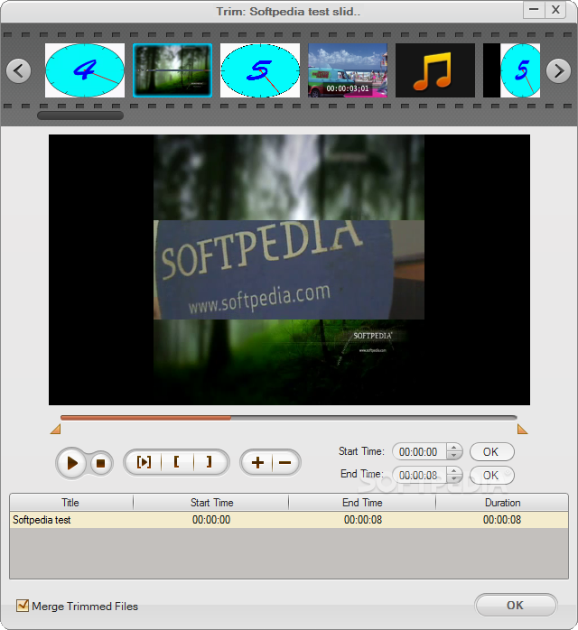
Task: Increase End Time with up spinner
Action: 453,471
